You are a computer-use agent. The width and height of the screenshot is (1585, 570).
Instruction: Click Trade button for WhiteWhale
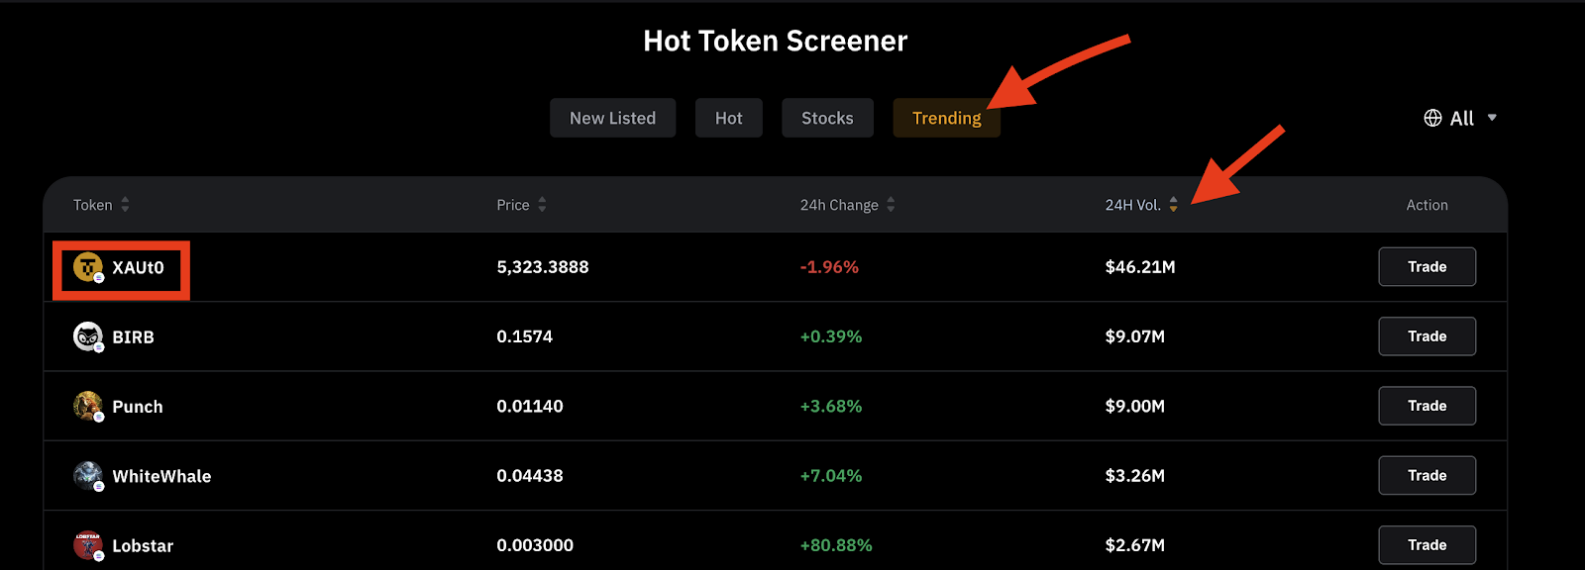(1426, 476)
